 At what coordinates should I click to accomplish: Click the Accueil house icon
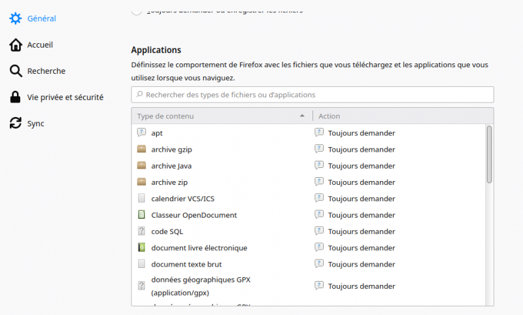click(15, 44)
